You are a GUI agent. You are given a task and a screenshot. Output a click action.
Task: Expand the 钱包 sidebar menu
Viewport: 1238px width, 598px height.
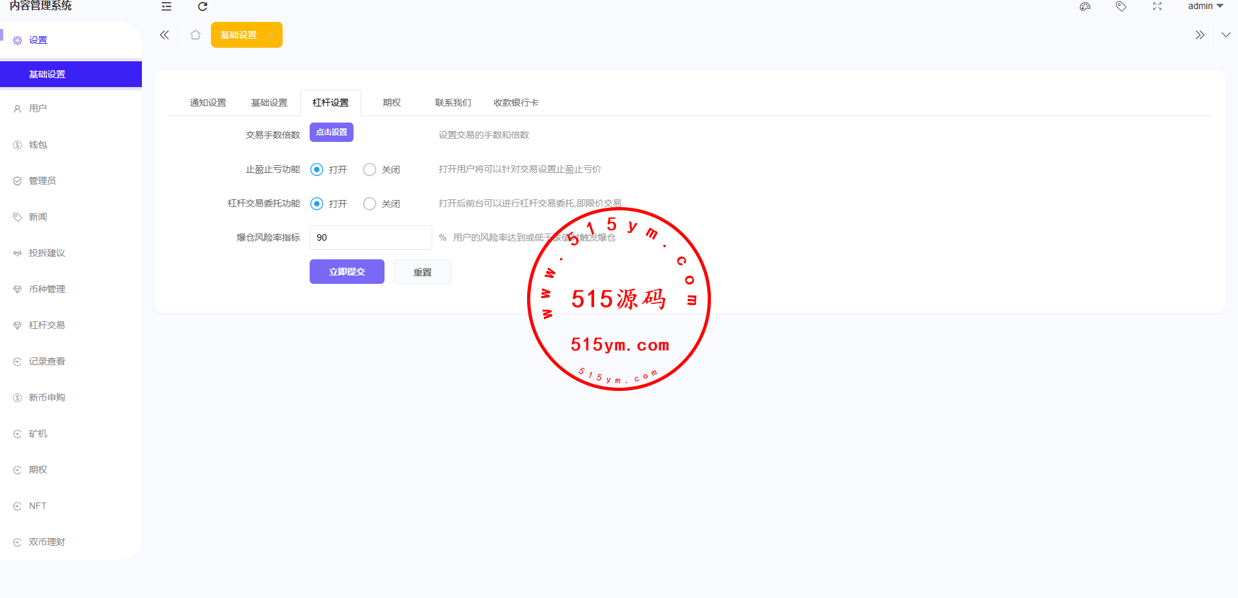click(38, 145)
